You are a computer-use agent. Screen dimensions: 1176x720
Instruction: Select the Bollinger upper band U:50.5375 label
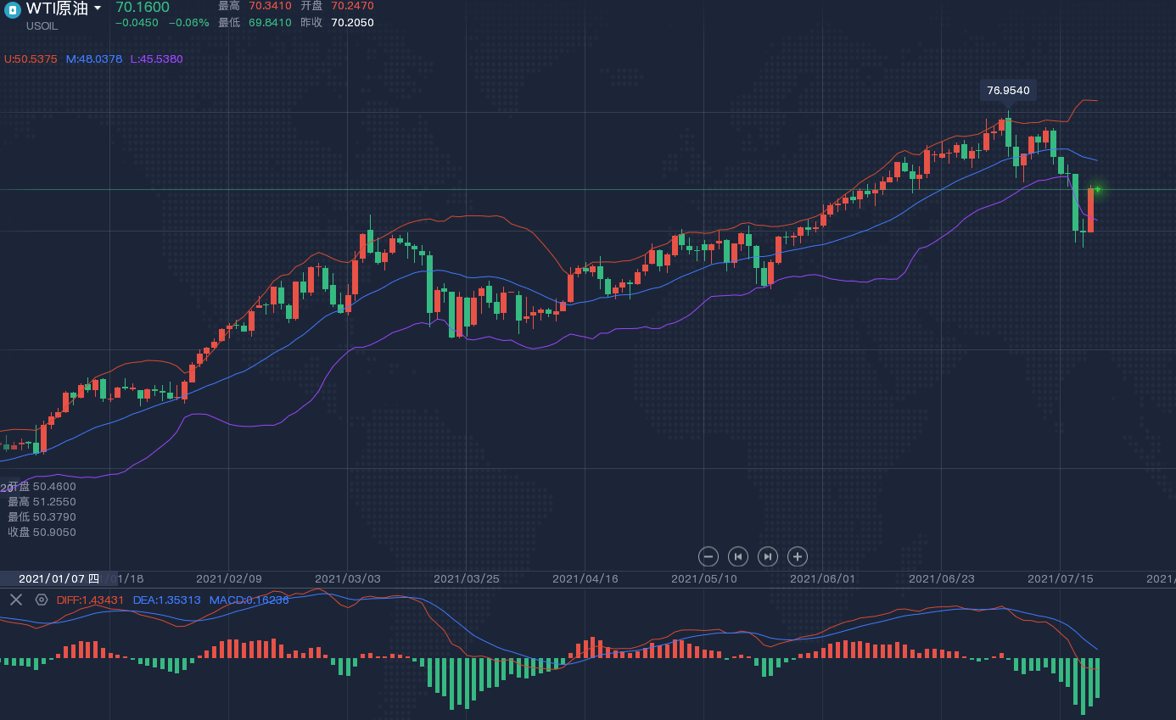point(31,59)
